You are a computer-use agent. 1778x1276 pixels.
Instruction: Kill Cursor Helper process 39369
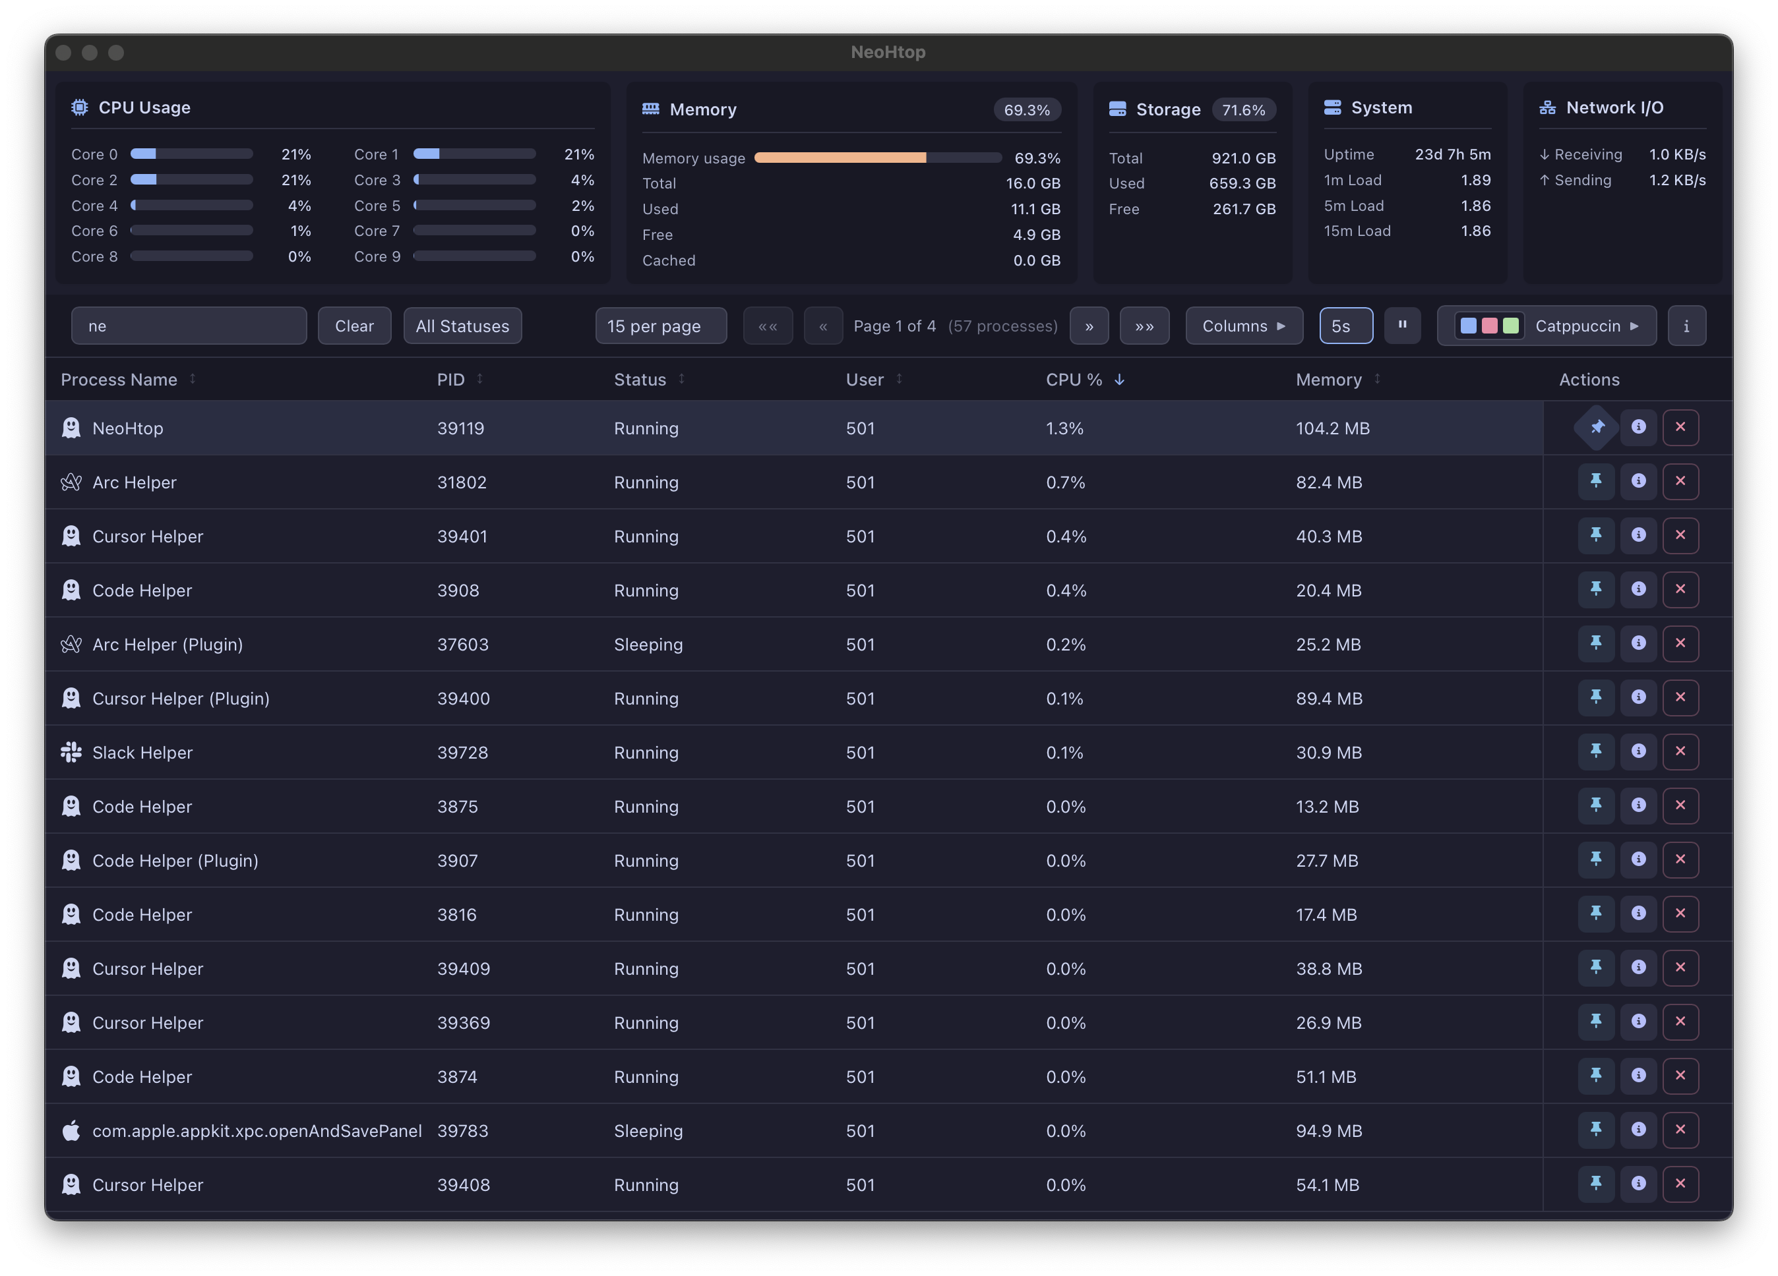click(1680, 1022)
